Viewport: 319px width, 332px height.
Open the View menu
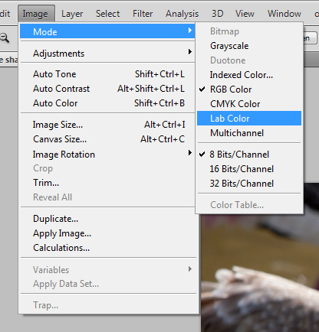245,14
